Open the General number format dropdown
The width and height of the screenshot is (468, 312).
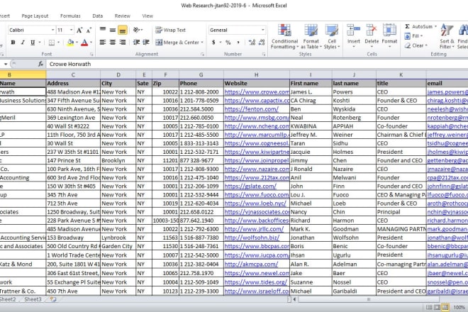tap(263, 30)
